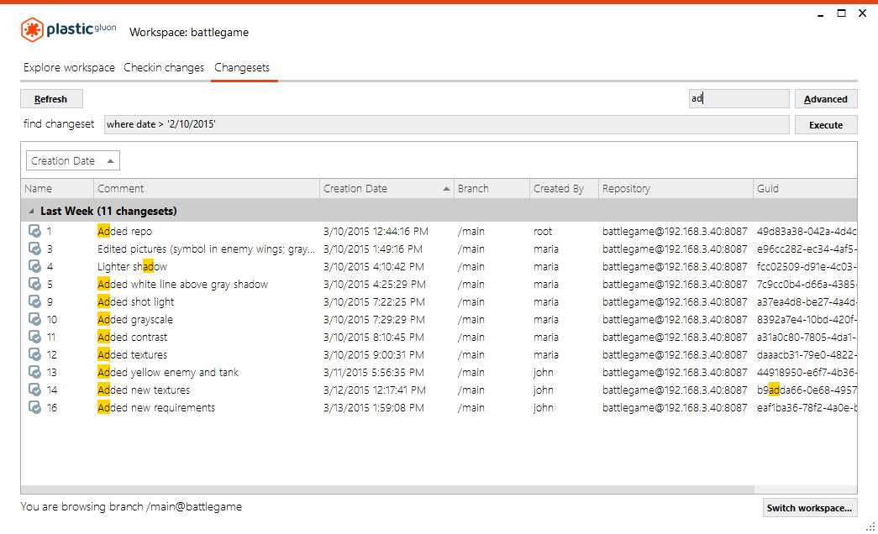Run the query with Execute

pos(826,125)
